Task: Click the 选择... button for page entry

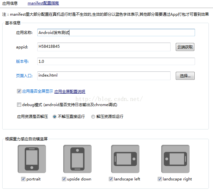Action: pyautogui.click(x=185, y=76)
